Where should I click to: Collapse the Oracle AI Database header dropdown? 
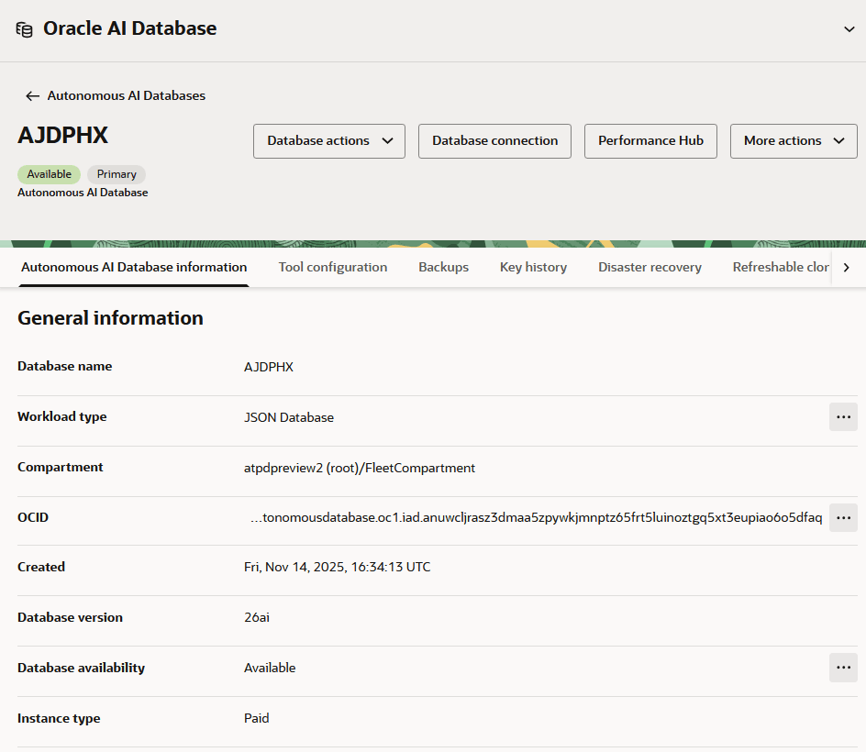849,28
